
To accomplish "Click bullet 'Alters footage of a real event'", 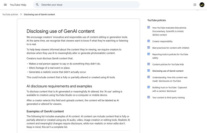I will point(49,68).
